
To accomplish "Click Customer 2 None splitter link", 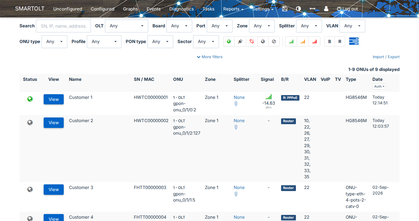I will [x=239, y=121].
